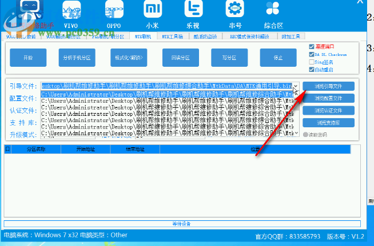374x246 pixels.
Task: Close the 刷机帮维修助手 window
Action: [360, 2]
